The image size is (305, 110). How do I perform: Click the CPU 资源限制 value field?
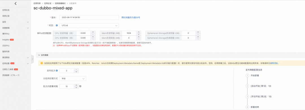coord(83,38)
